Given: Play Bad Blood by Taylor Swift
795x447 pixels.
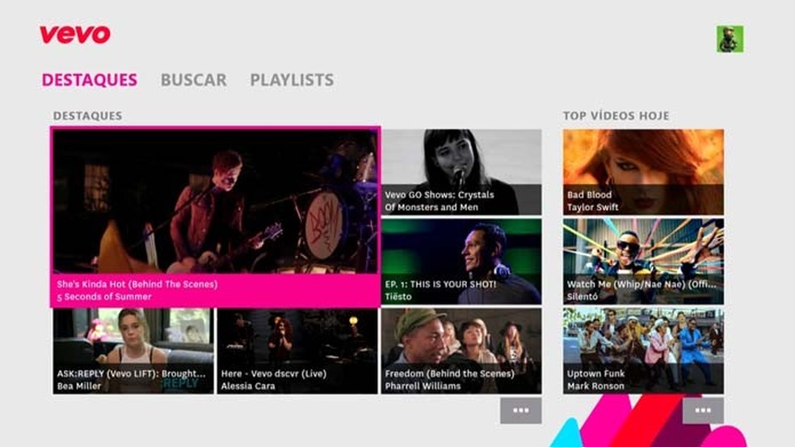Looking at the screenshot, I should click(643, 172).
